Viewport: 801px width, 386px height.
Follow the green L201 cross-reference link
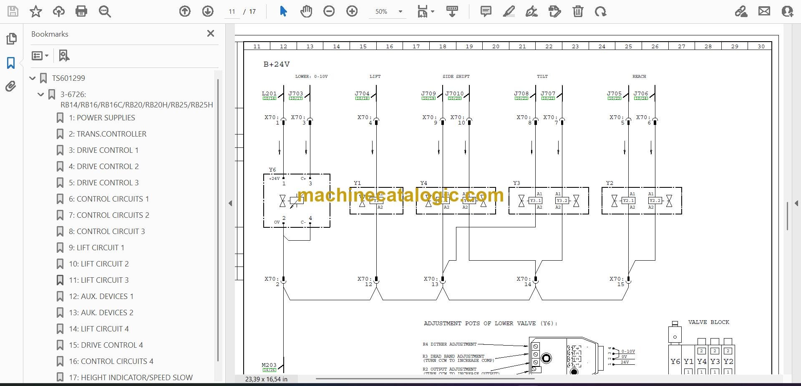click(269, 98)
